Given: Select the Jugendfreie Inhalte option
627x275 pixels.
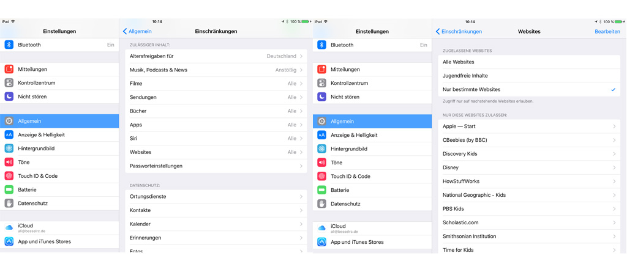Looking at the screenshot, I should click(529, 75).
